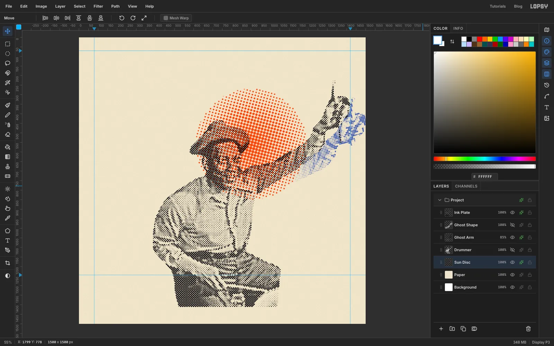Select the Eyedropper tool
554x346 pixels.
click(x=8, y=218)
